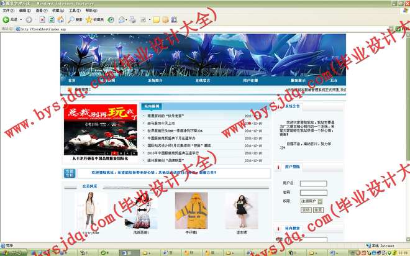Open the Search (搜索) toolbar button
This screenshot has height=256, width=410.
(75, 20)
